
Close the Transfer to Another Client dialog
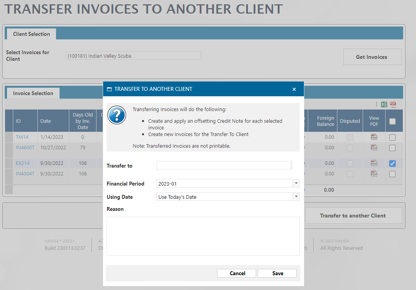coord(294,89)
